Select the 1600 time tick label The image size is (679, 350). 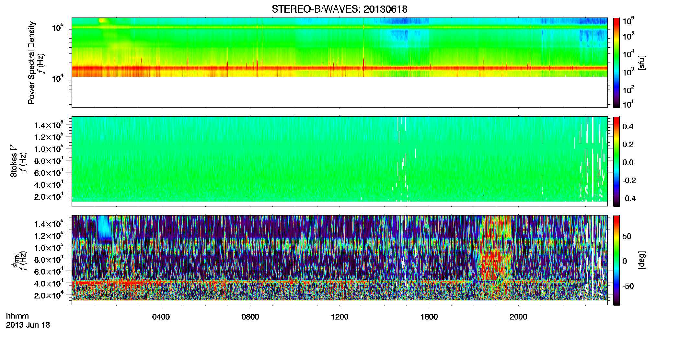pyautogui.click(x=429, y=317)
